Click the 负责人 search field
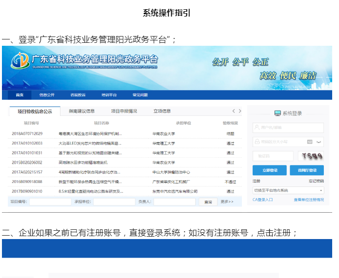 [x=175, y=202]
